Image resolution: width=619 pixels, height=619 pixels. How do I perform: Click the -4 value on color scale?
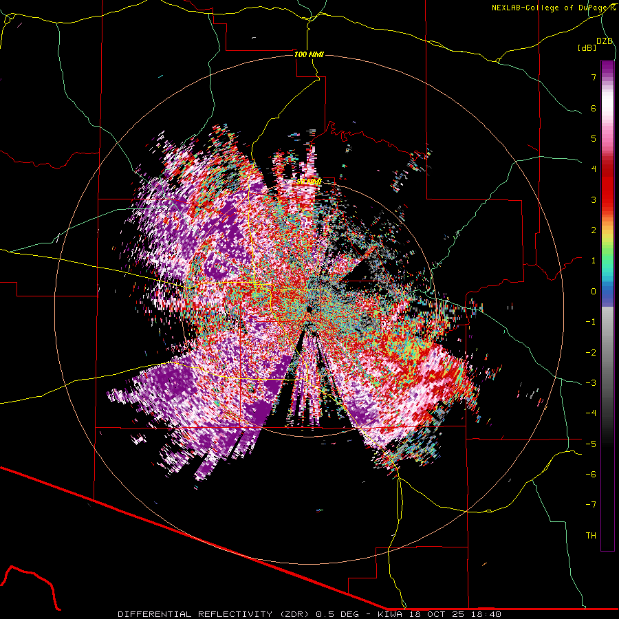[591, 413]
